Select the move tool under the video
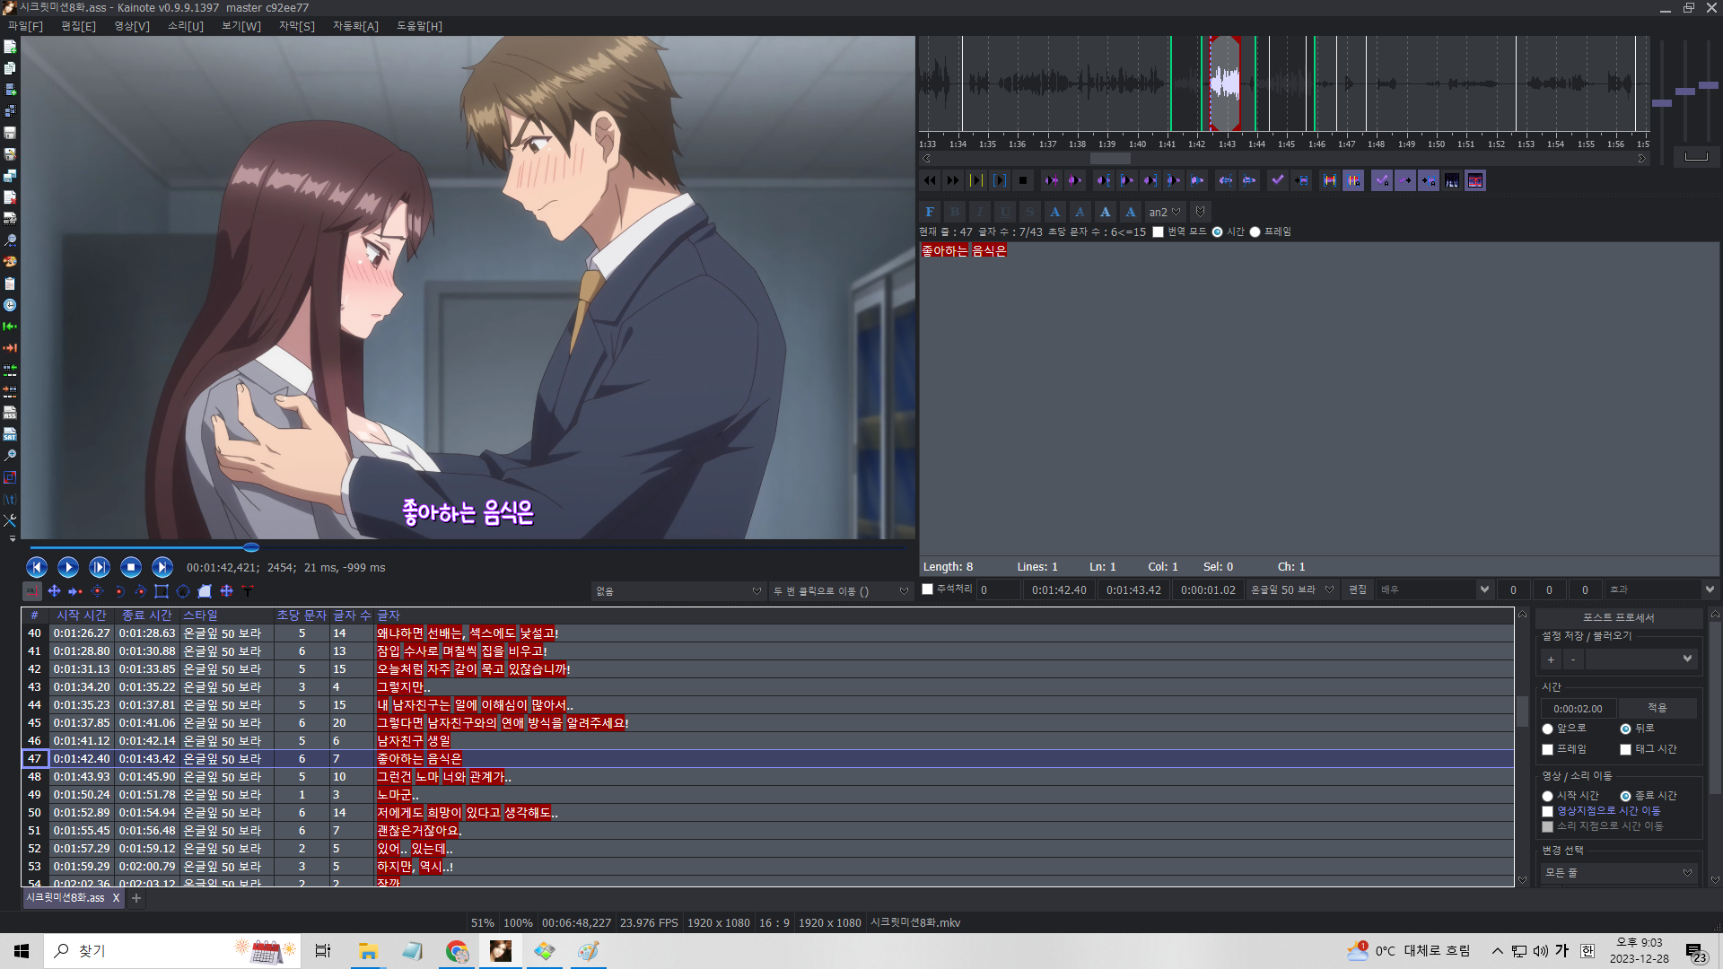 (x=54, y=591)
